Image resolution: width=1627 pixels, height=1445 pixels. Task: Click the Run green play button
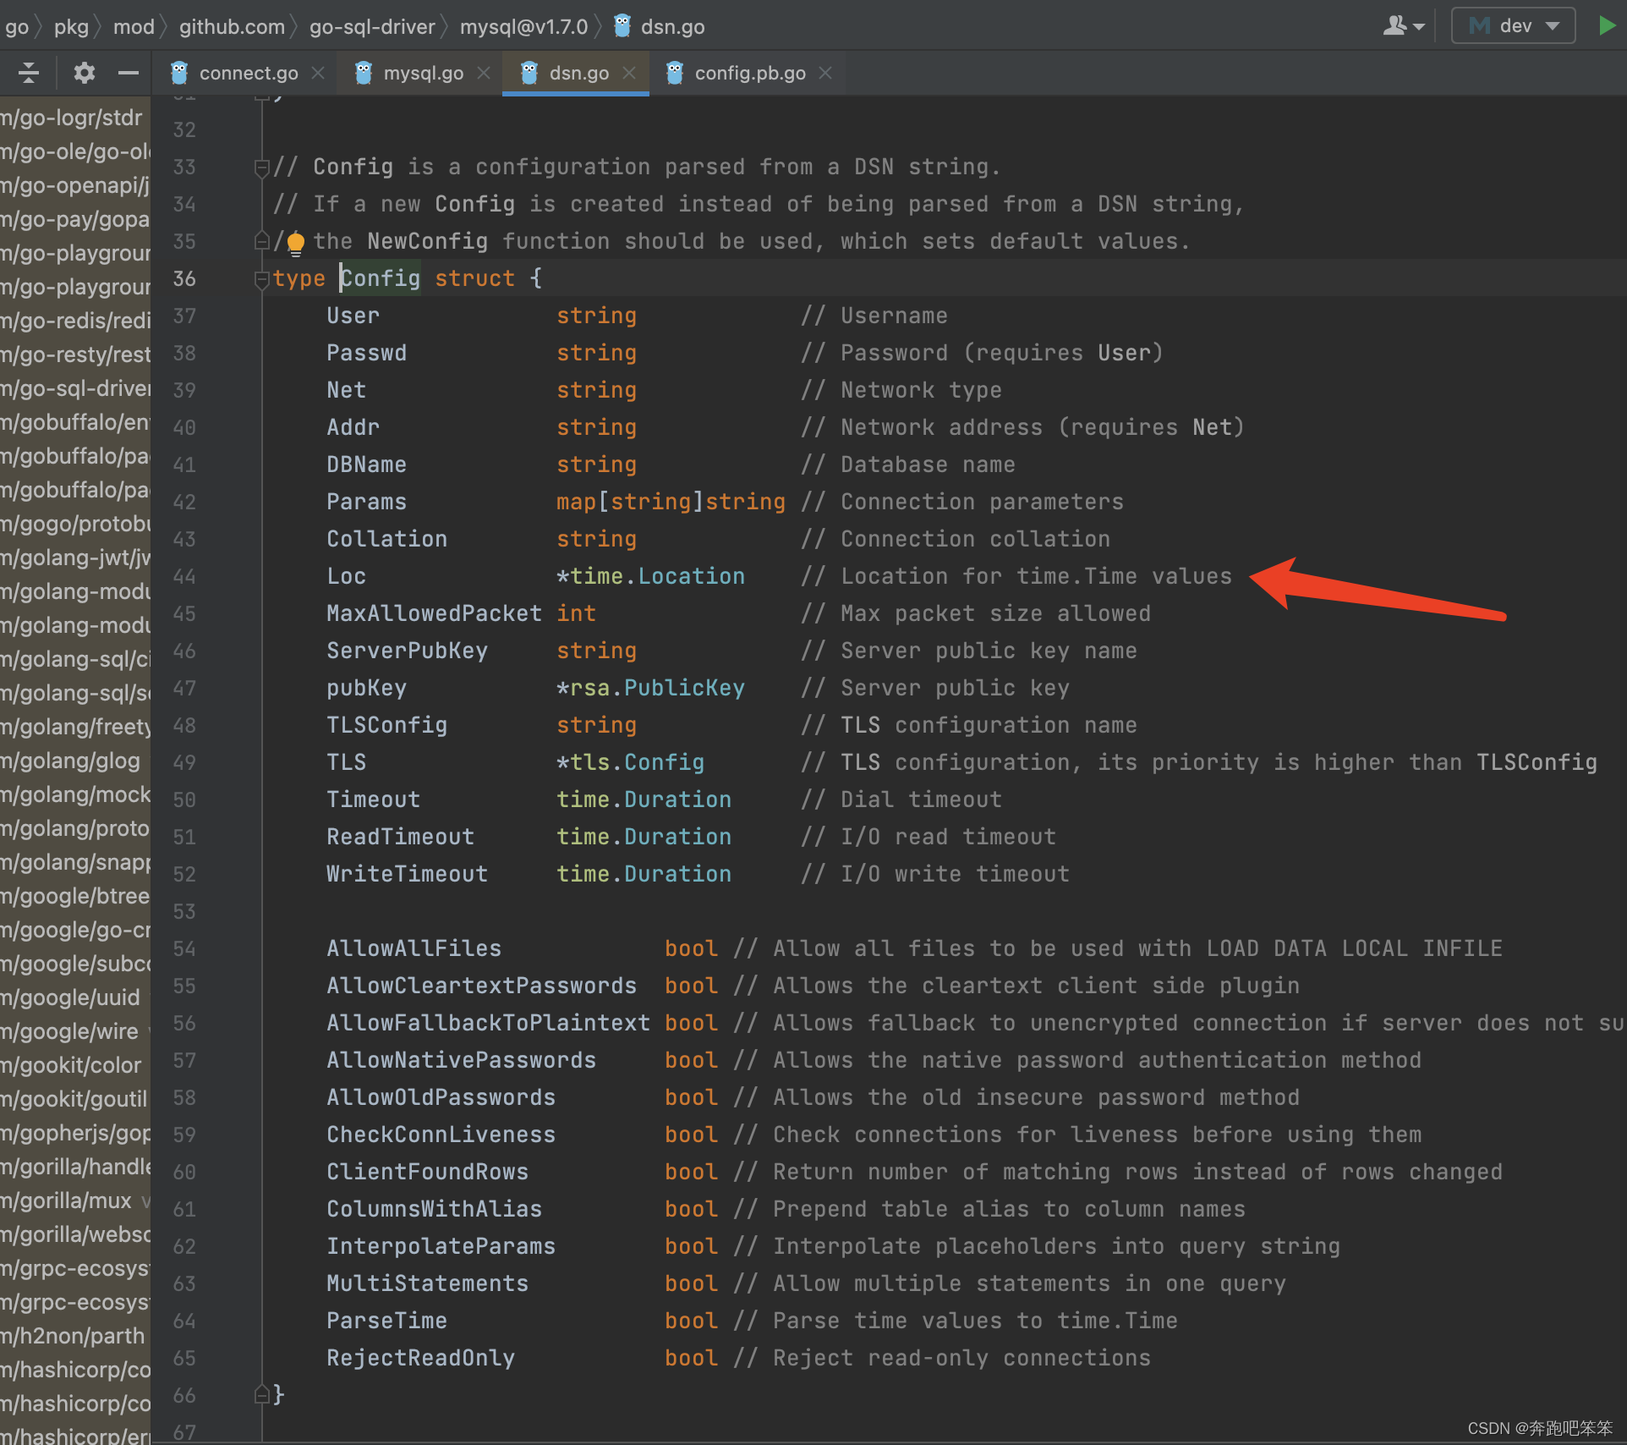(1606, 25)
